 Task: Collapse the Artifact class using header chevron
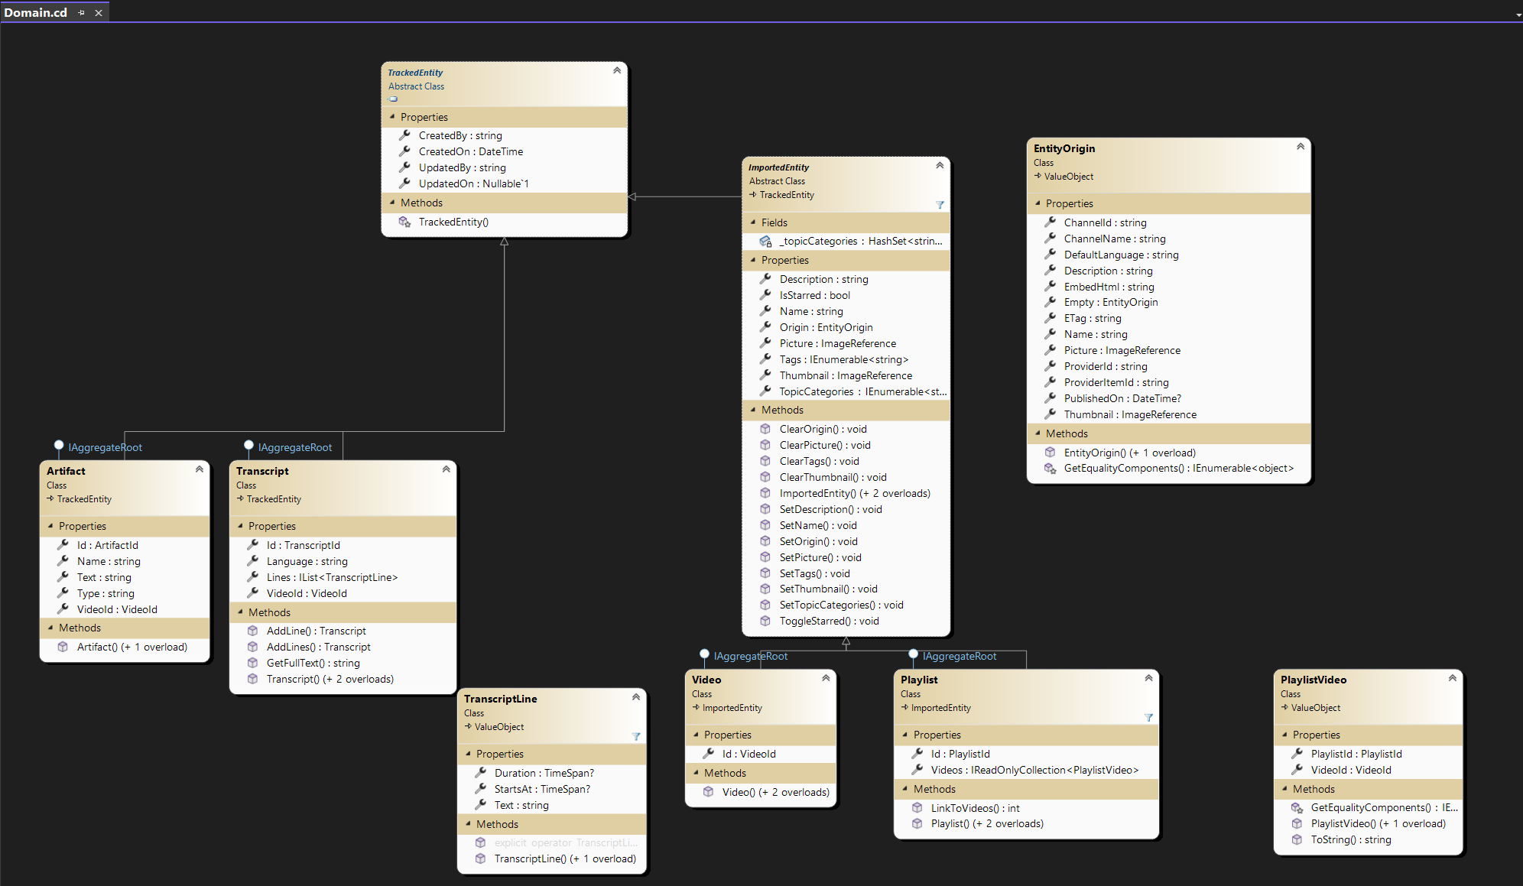[x=200, y=469]
